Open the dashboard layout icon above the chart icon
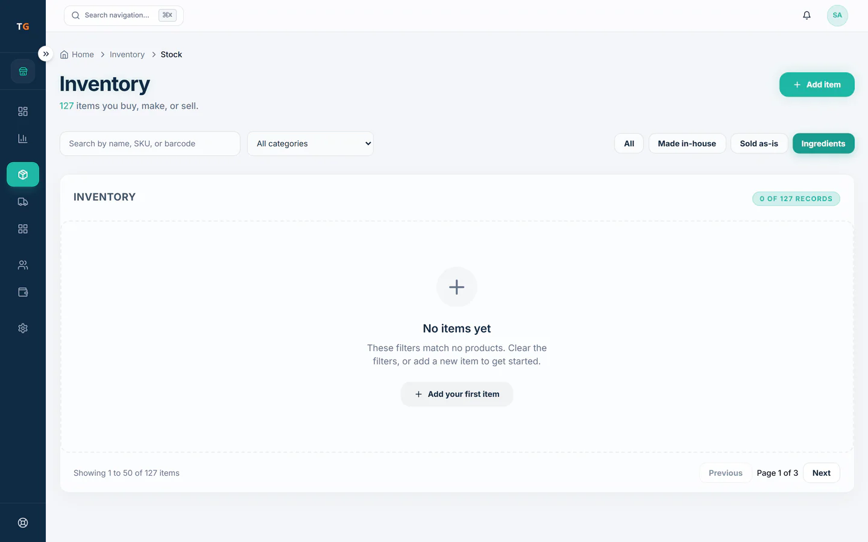Viewport: 868px width, 542px height. (x=23, y=111)
